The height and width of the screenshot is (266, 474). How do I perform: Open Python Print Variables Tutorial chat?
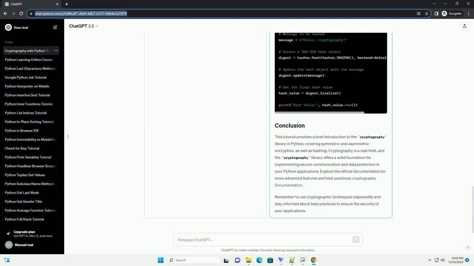coord(28,157)
